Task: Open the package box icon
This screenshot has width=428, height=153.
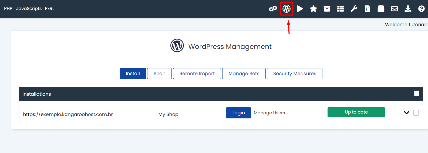Action: coord(381,9)
